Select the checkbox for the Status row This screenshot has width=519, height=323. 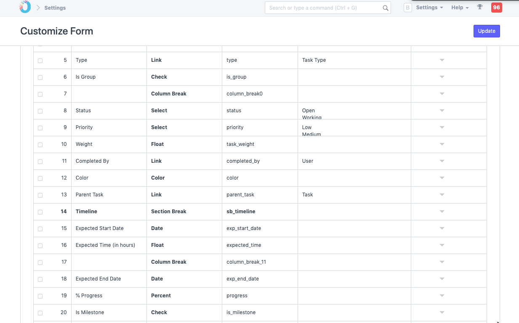click(40, 111)
